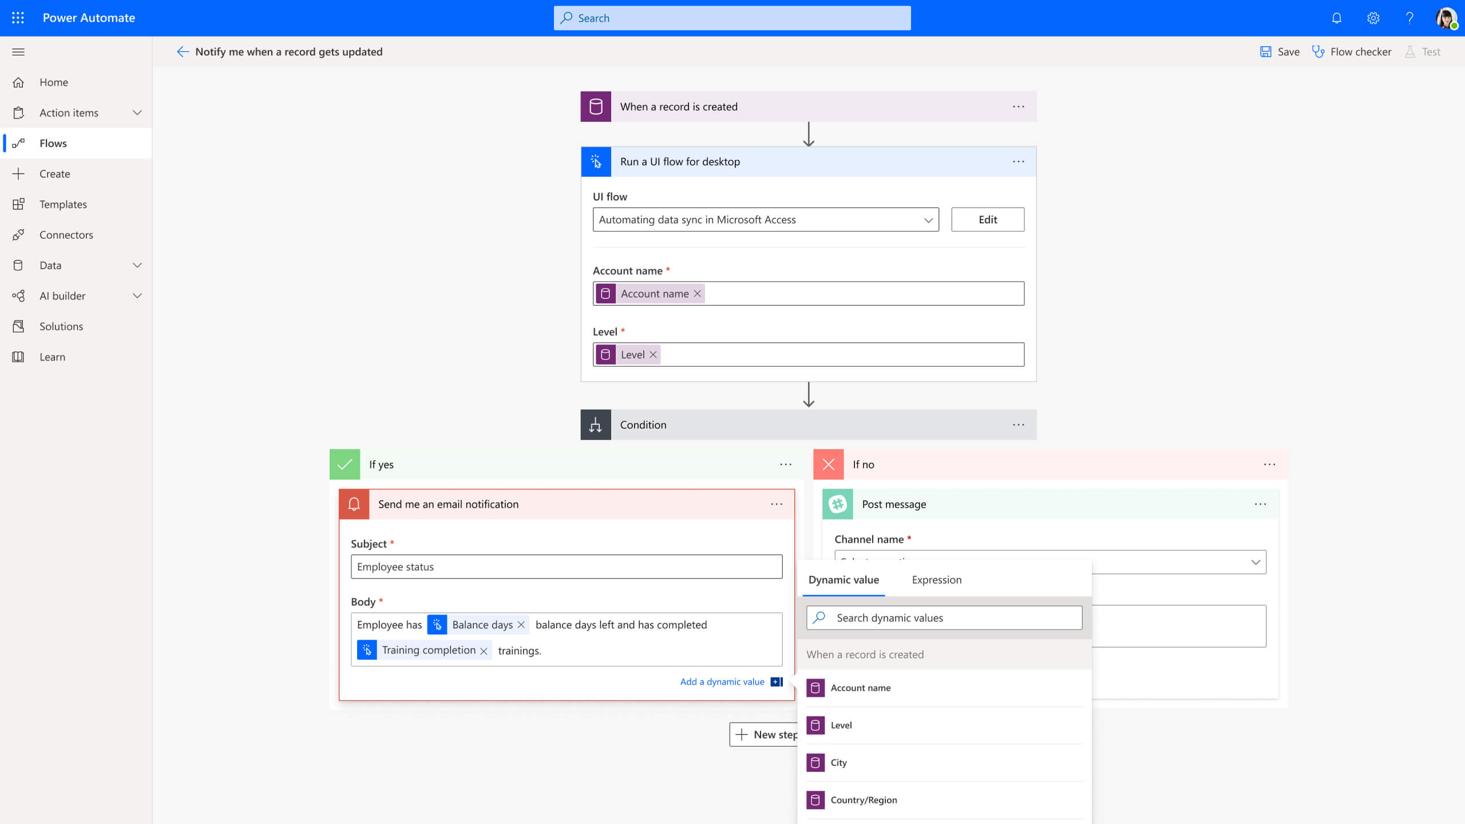The image size is (1465, 824).
Task: Remove Level tag from Account name field
Action: (653, 354)
